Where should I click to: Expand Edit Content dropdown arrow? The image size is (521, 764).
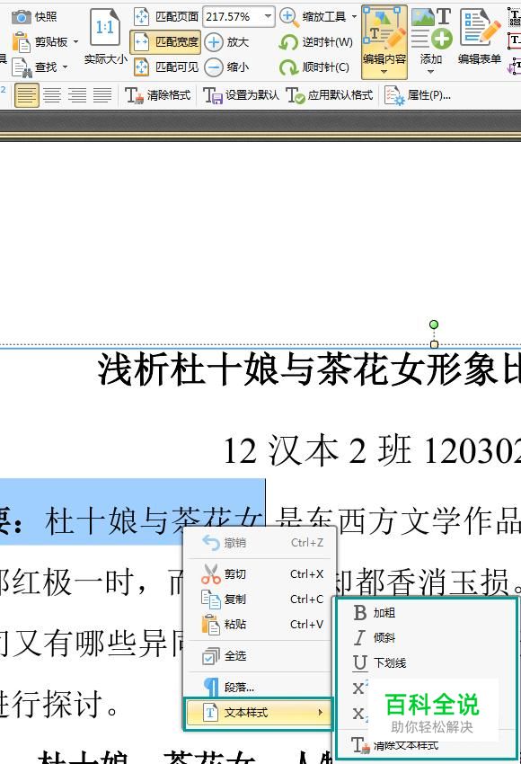[384, 72]
